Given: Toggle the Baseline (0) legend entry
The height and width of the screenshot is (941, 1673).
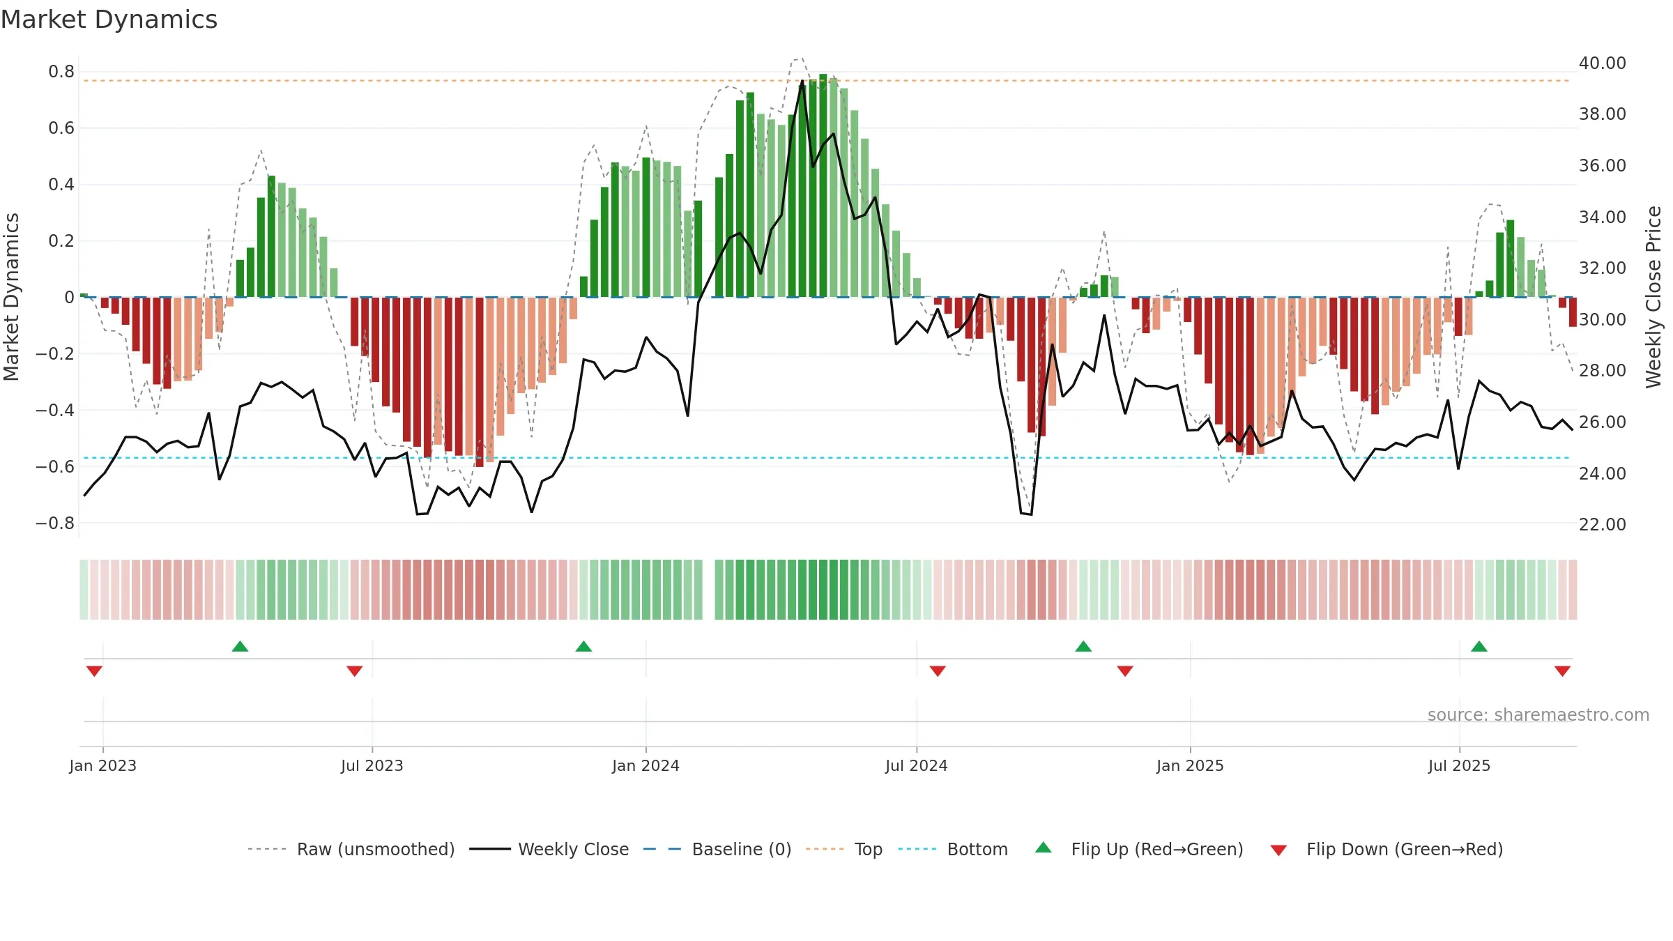Looking at the screenshot, I should [717, 849].
